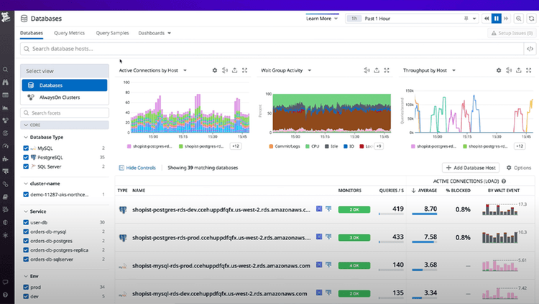Uncheck the prod environment filter
This screenshot has width=539, height=304.
(26, 288)
